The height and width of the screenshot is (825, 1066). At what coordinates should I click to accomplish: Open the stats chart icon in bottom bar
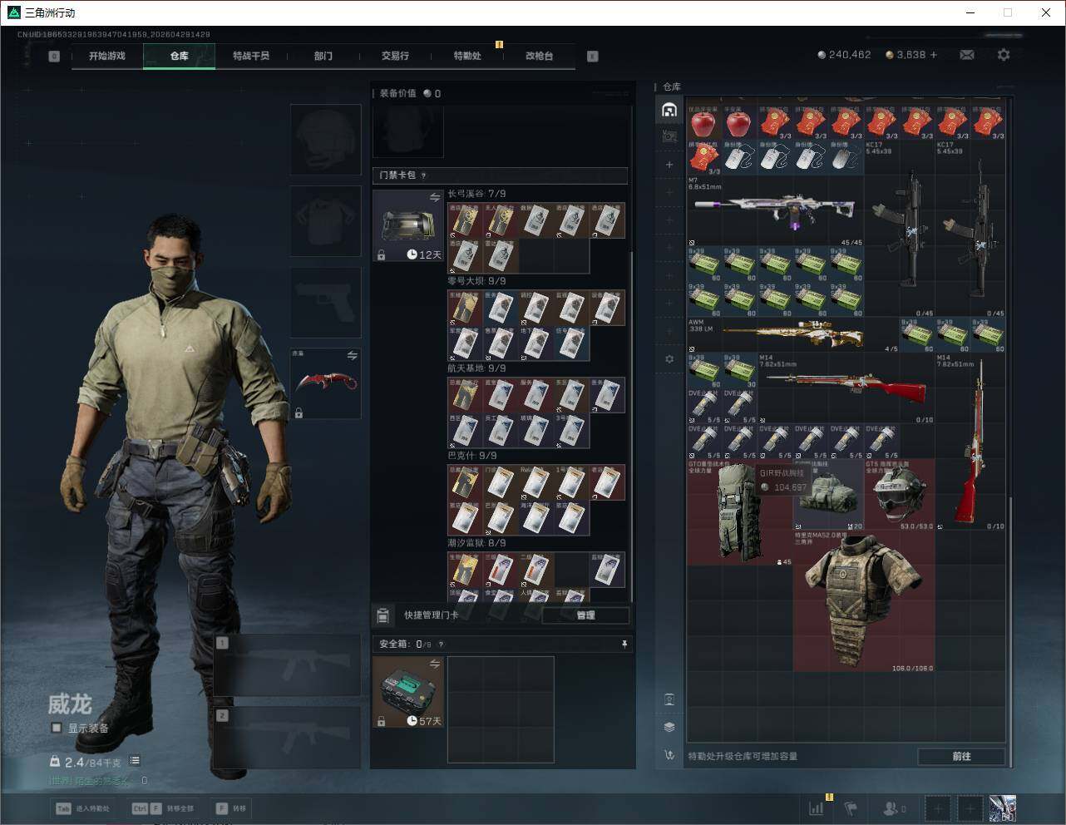coord(817,808)
